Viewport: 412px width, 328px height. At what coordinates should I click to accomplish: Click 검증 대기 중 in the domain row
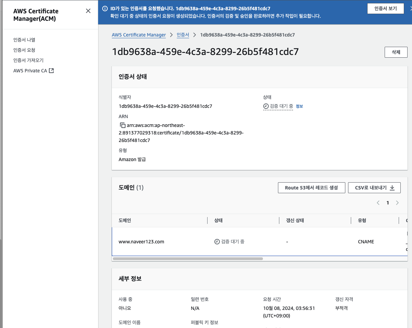pyautogui.click(x=229, y=242)
